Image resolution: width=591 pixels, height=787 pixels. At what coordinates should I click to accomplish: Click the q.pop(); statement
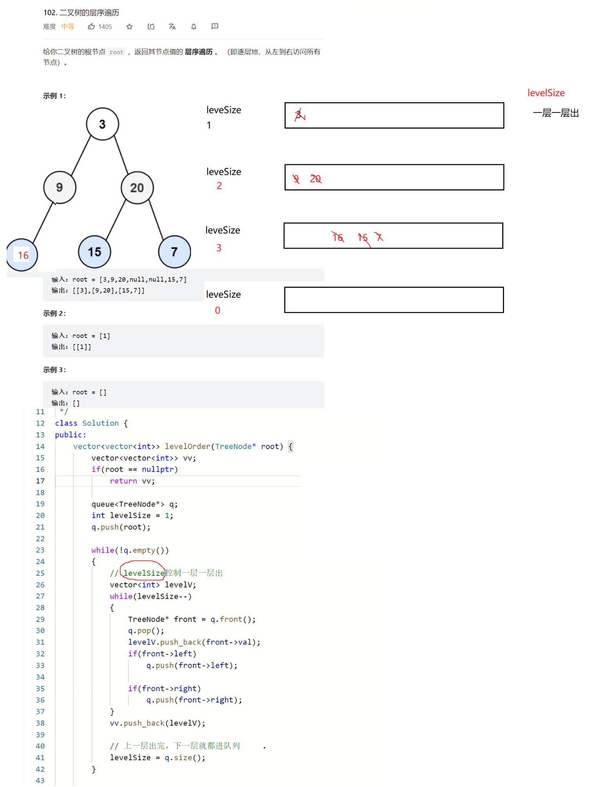pyautogui.click(x=146, y=631)
